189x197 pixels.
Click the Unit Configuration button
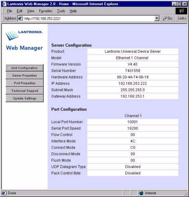click(x=25, y=68)
